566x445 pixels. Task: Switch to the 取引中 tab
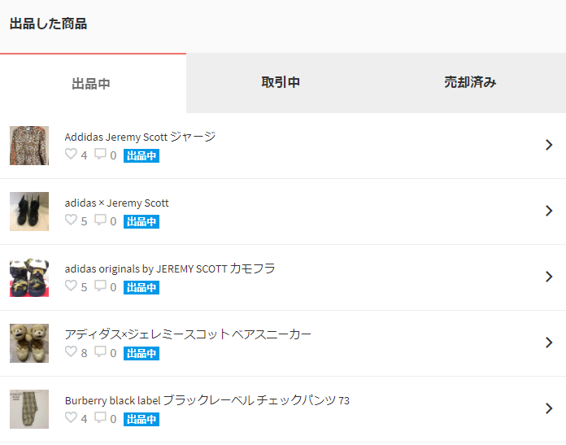pos(281,83)
